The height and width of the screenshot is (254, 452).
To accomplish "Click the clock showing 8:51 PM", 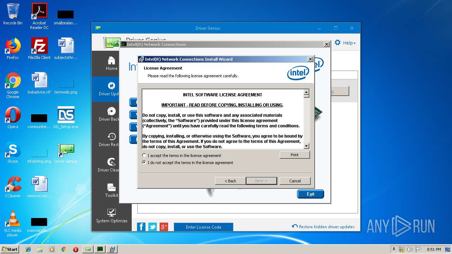I will pos(434,249).
